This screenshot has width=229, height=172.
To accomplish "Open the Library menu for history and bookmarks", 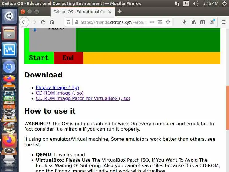I will 194,22.
